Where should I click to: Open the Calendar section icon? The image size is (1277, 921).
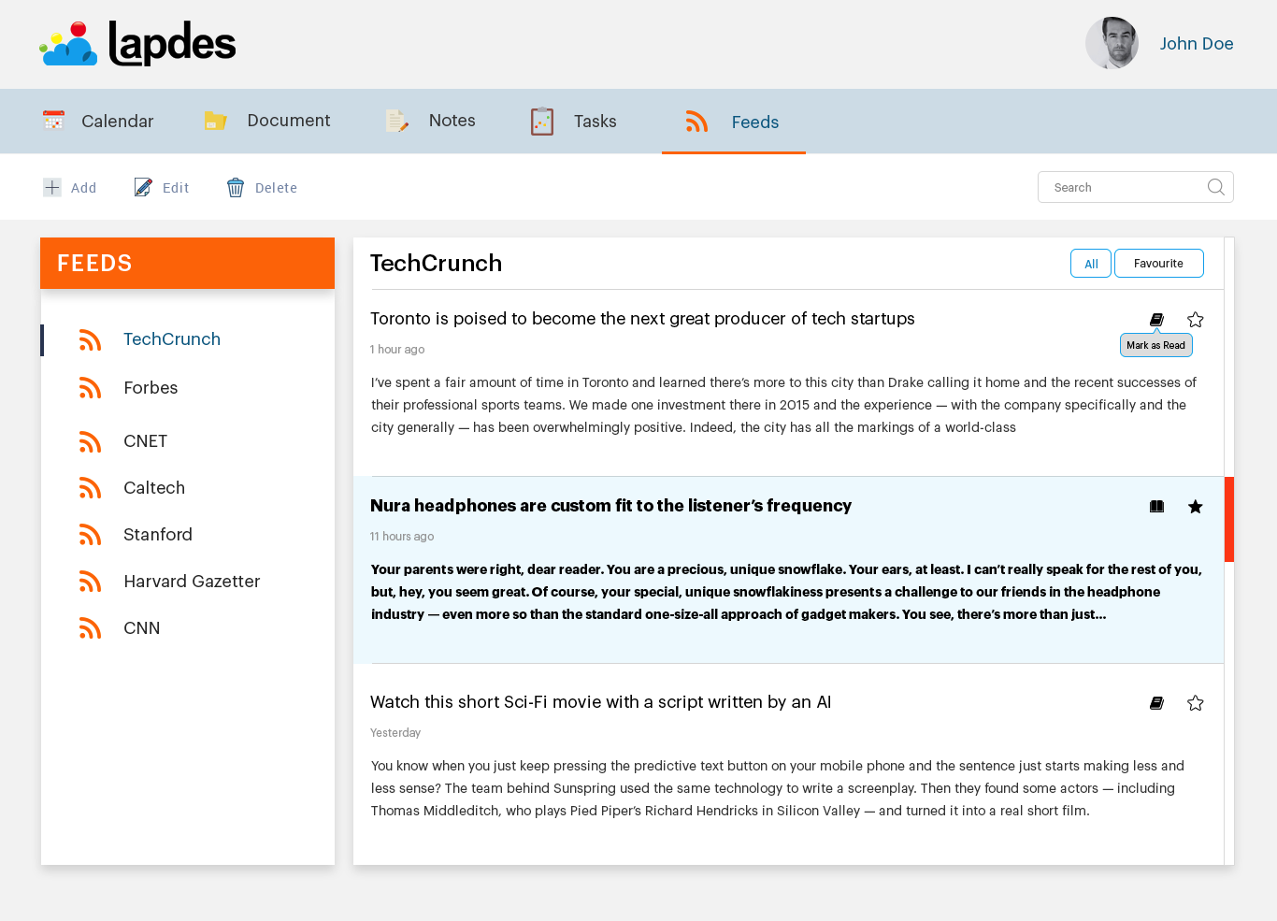tap(53, 120)
